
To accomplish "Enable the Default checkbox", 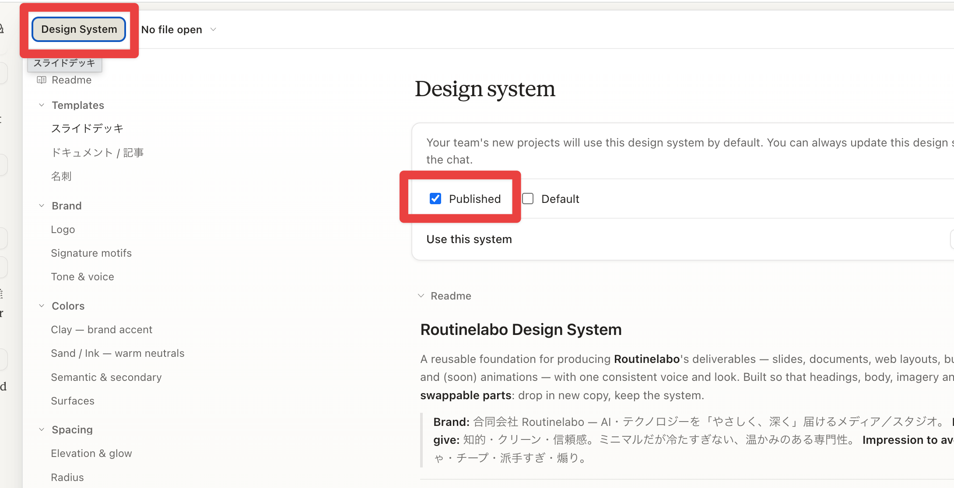I will coord(528,199).
